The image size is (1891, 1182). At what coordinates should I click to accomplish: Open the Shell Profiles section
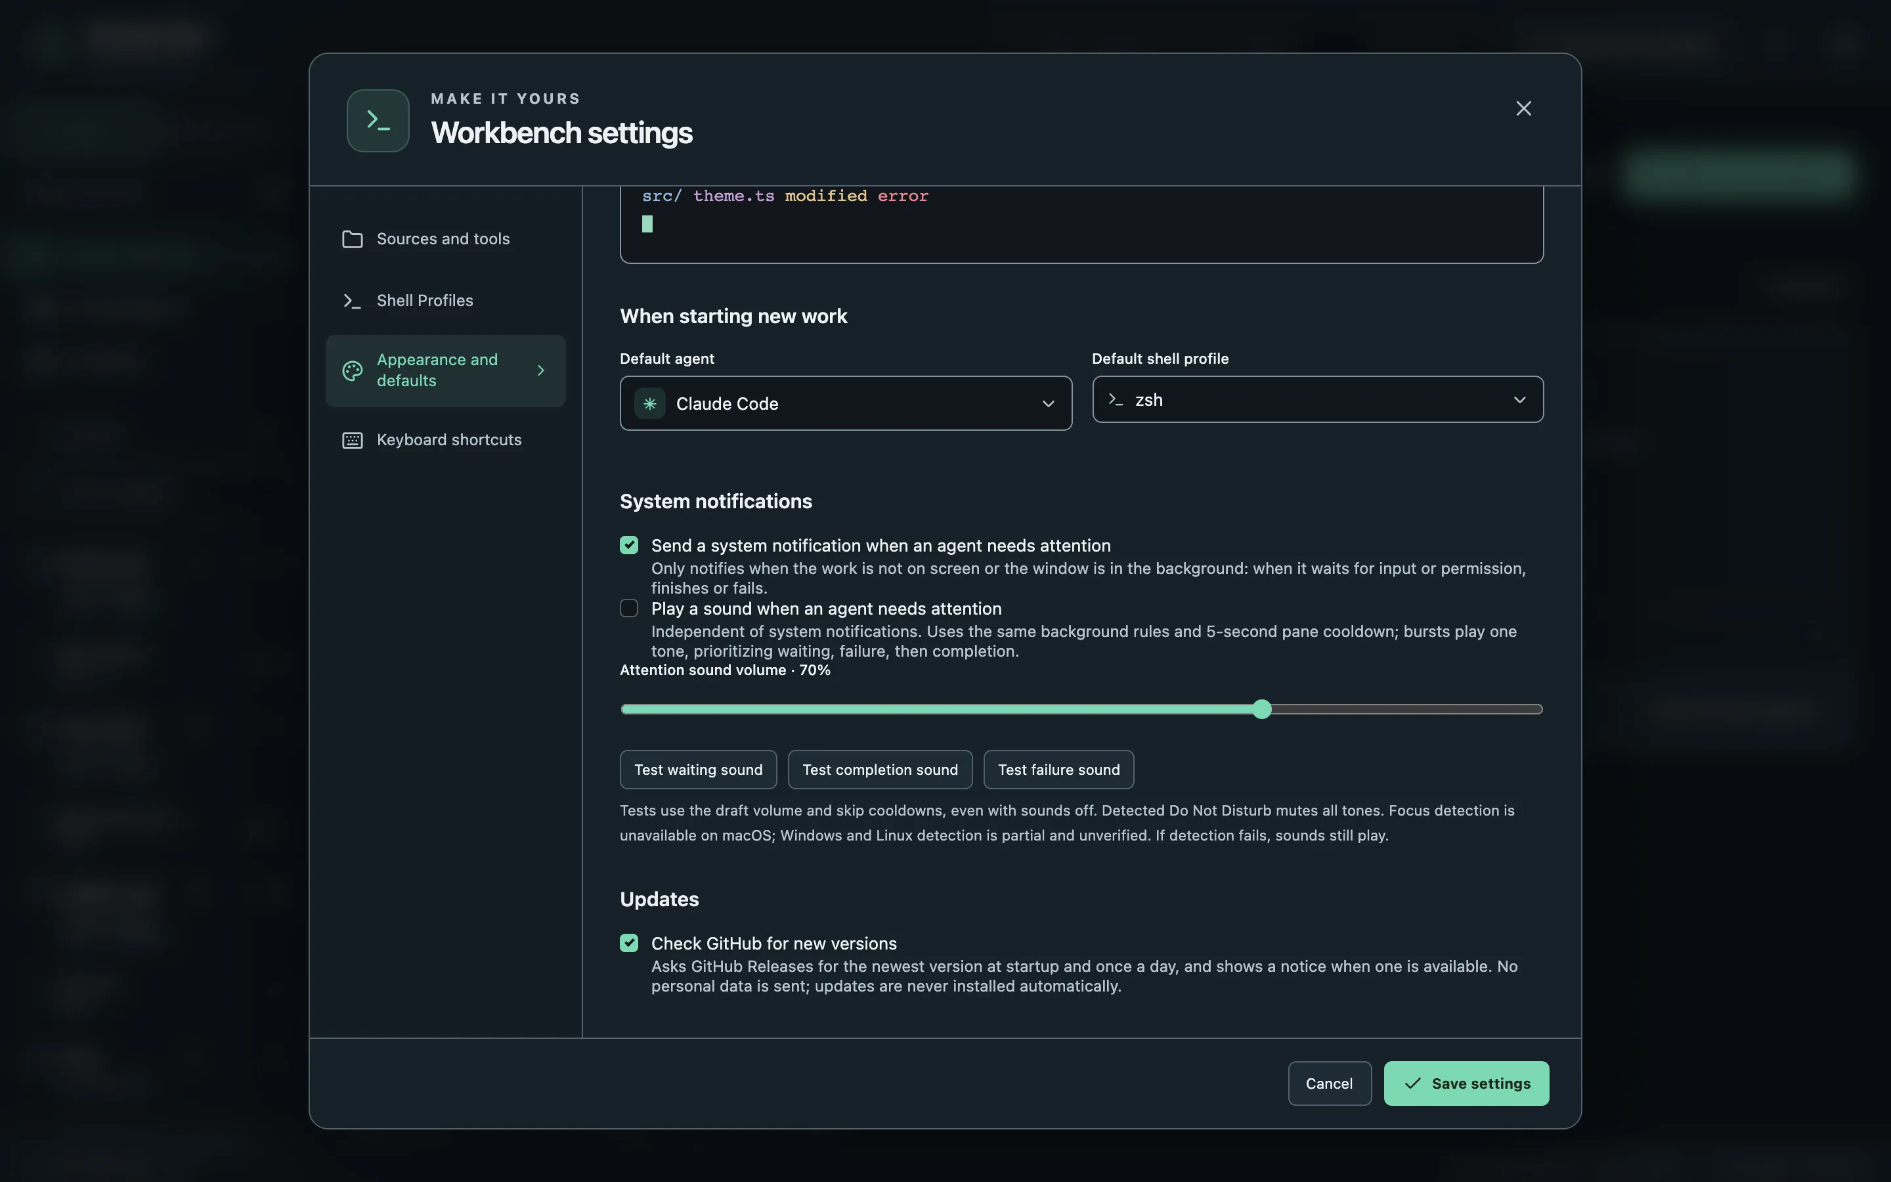pos(445,301)
